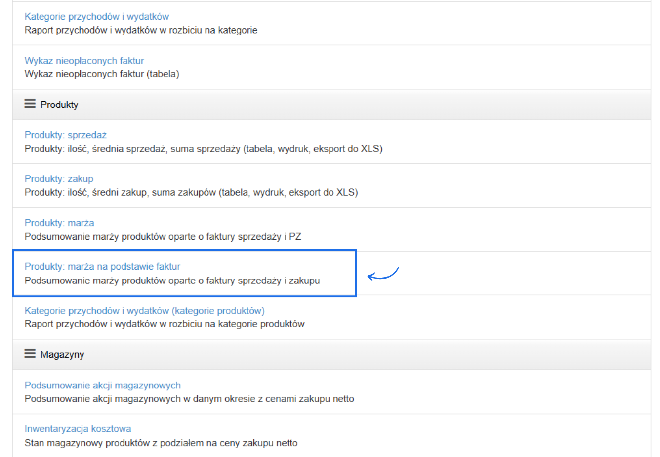Image resolution: width=660 pixels, height=457 pixels.
Task: Open the Wykaz nieopłaconych faktur link
Action: pyautogui.click(x=84, y=61)
